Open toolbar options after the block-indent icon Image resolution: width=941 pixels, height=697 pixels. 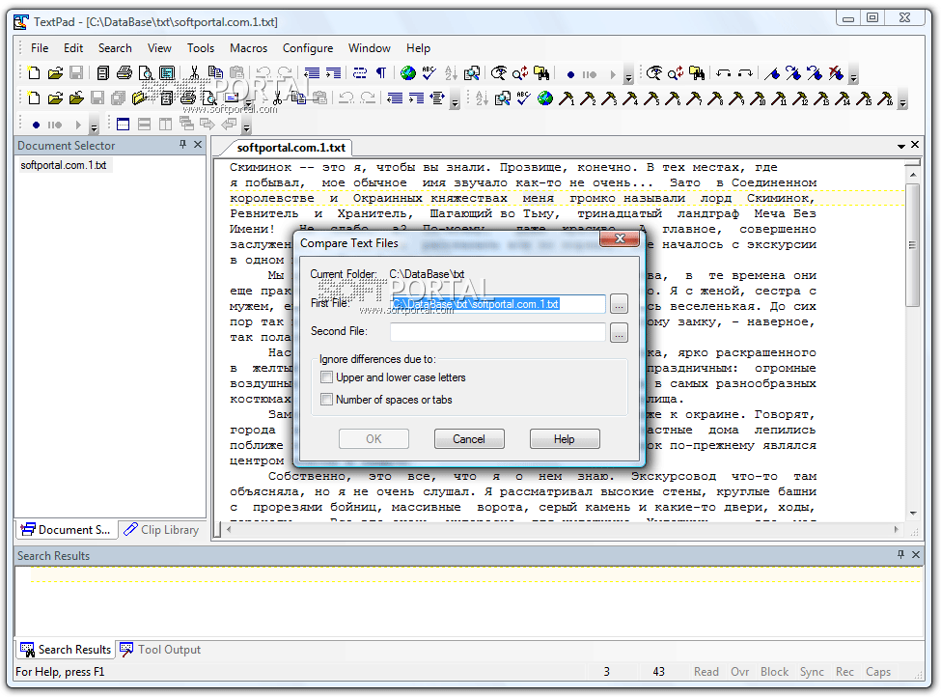pos(455,100)
